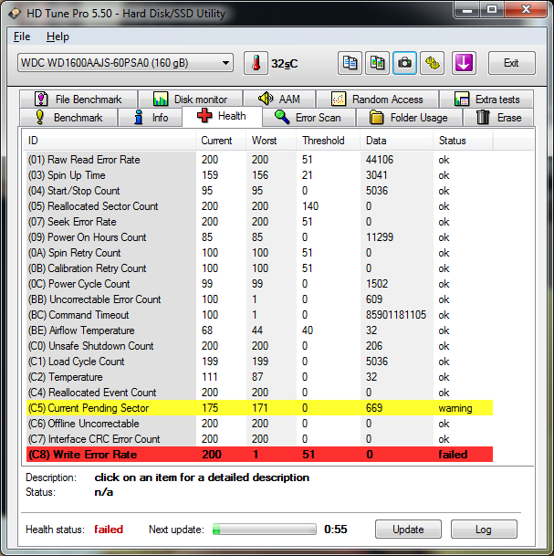Select the Interface CRC Error Count row
Screen dimensions: 554x556
pyautogui.click(x=259, y=439)
